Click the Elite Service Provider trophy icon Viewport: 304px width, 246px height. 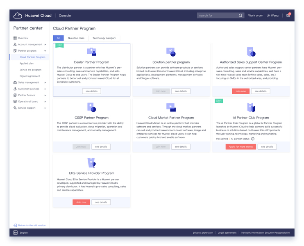point(91,163)
